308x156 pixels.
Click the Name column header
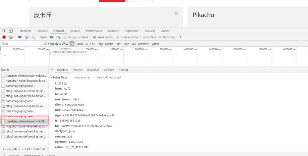pos(24,69)
